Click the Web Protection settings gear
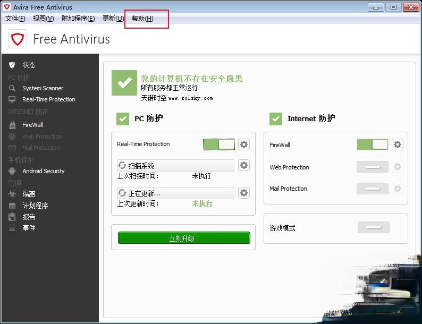Viewport: 422px width, 324px height. click(x=398, y=167)
